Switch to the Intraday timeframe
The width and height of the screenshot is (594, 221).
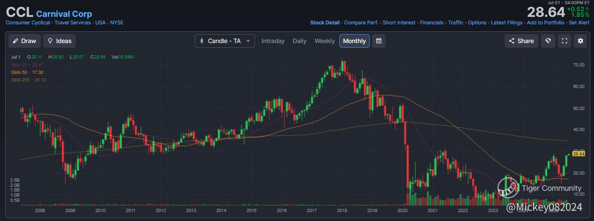pos(273,41)
